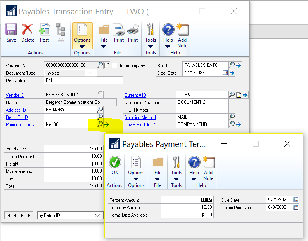This screenshot has height=241, width=308.
Task: Click the Payment Terms green expansion arrow
Action: [107, 124]
